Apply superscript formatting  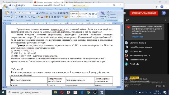31,17
